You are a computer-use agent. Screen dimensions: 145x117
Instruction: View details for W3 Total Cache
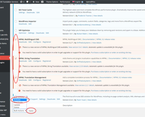pos(98,16)
